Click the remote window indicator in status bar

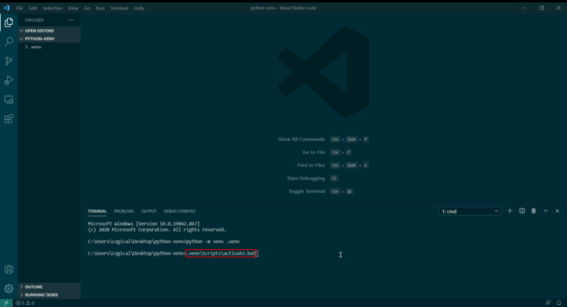[x=6, y=303]
